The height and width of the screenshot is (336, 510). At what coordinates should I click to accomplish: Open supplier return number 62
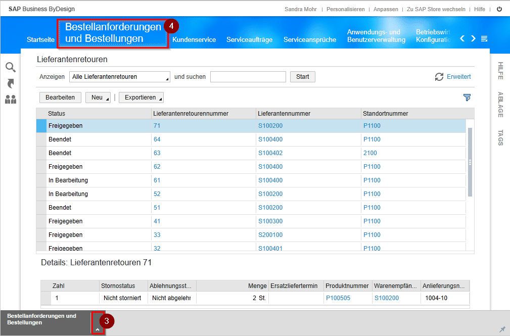(157, 167)
